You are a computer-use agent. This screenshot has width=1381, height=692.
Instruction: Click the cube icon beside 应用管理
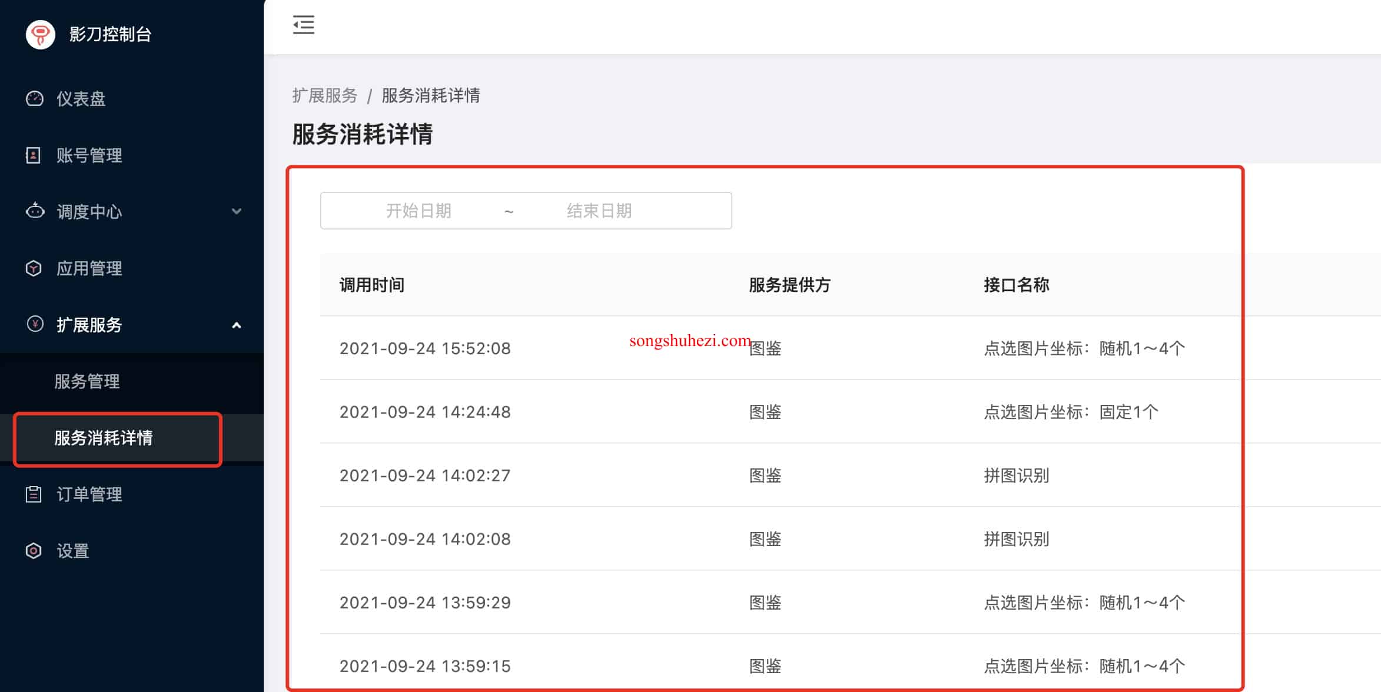point(34,268)
